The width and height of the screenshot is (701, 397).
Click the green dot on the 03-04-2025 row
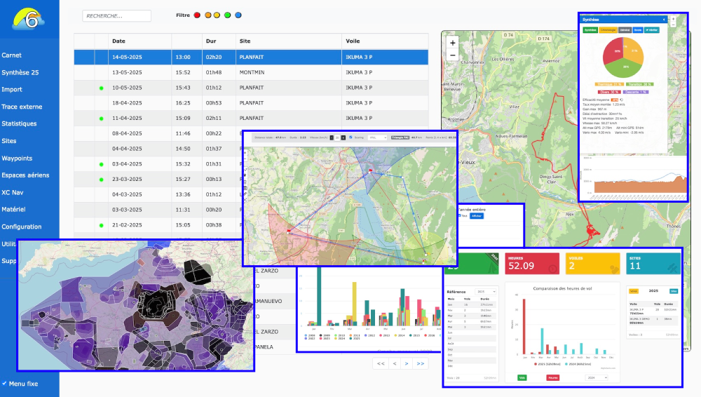102,164
